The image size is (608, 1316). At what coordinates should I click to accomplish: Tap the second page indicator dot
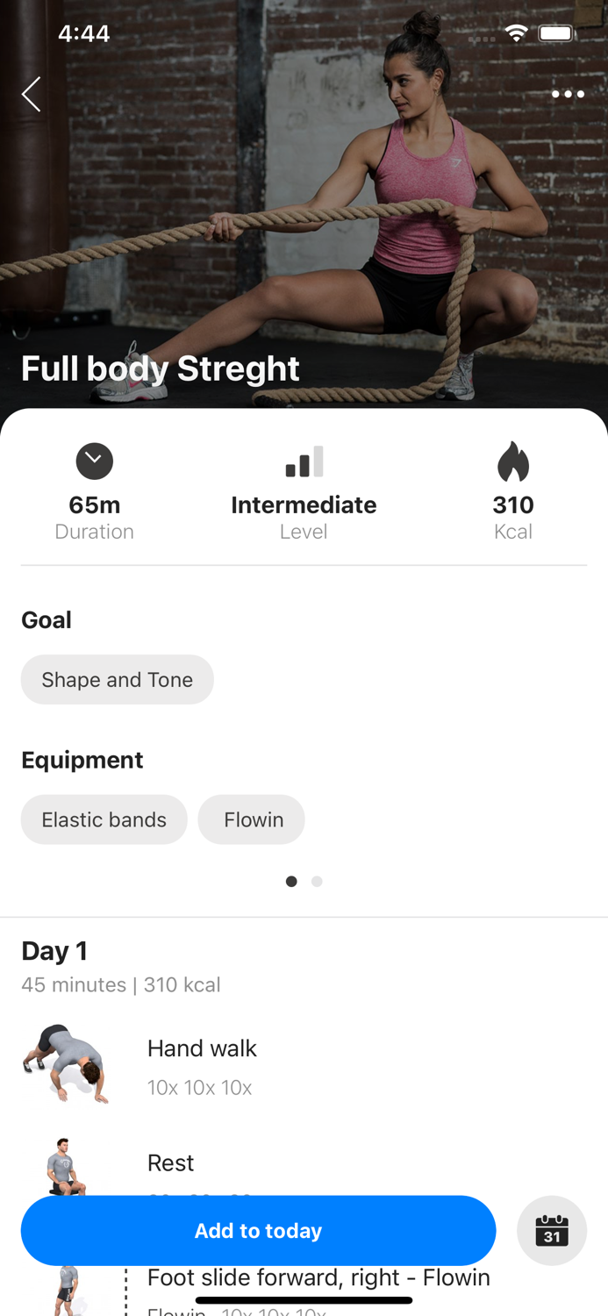pos(317,881)
